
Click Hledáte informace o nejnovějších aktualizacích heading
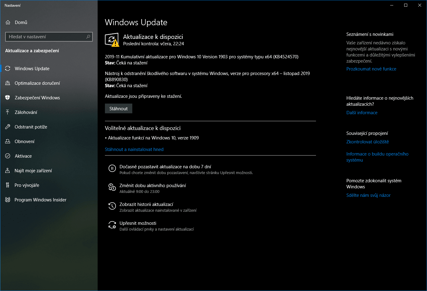[x=380, y=101]
